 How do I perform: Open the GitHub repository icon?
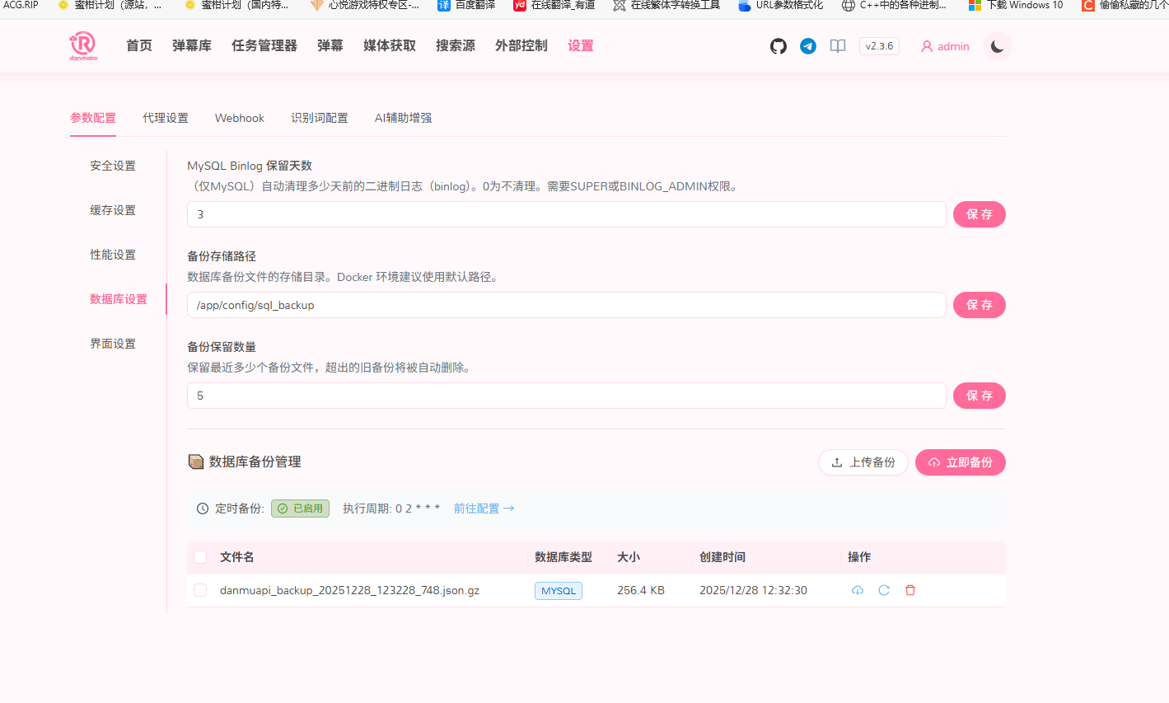coord(778,46)
